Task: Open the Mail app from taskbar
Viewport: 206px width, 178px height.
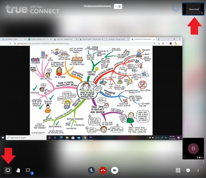Action: coord(79,138)
